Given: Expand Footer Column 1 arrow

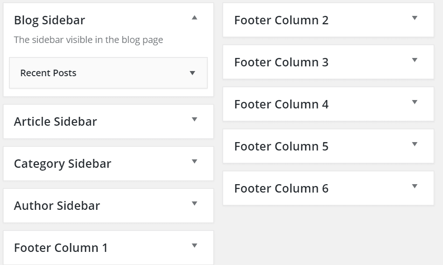Looking at the screenshot, I should pyautogui.click(x=195, y=245).
